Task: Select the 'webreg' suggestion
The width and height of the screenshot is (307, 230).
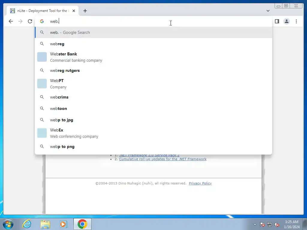Action: [153, 44]
